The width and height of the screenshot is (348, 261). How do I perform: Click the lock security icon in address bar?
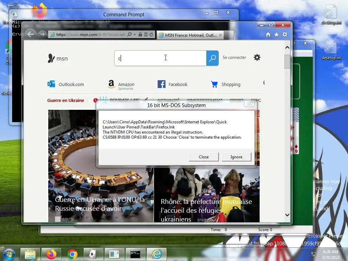140,34
